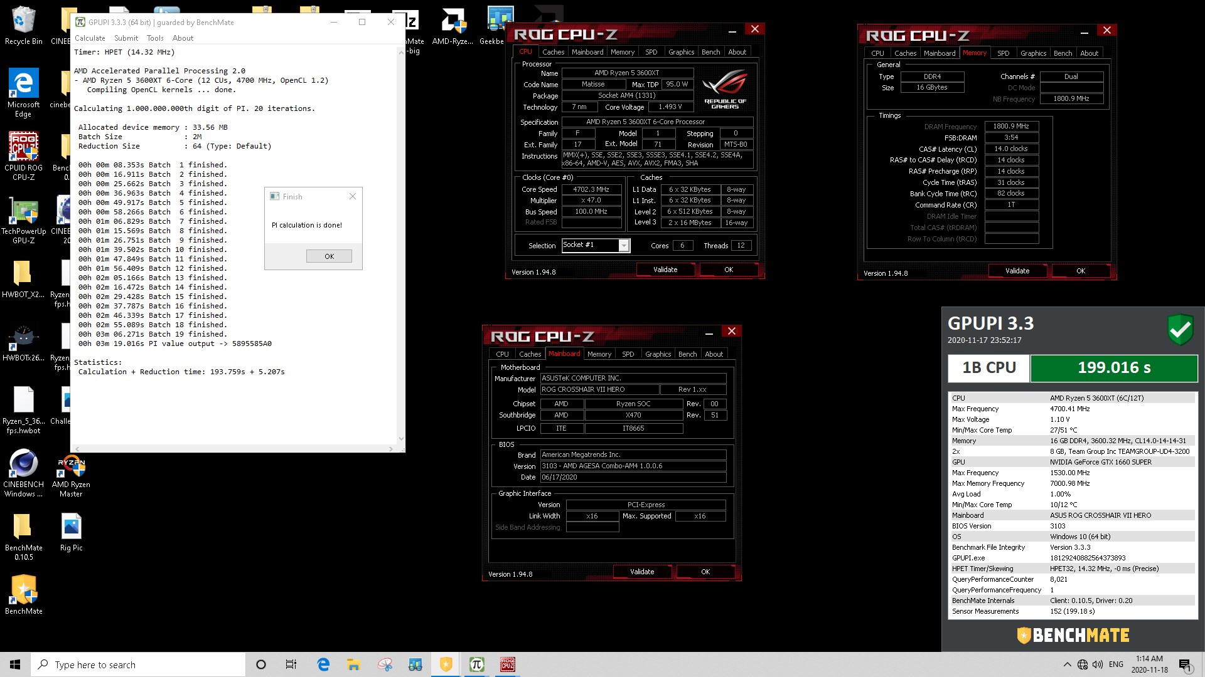1205x677 pixels.
Task: Open TechPowerUp GPU-Z desktop shortcut
Action: 23,219
